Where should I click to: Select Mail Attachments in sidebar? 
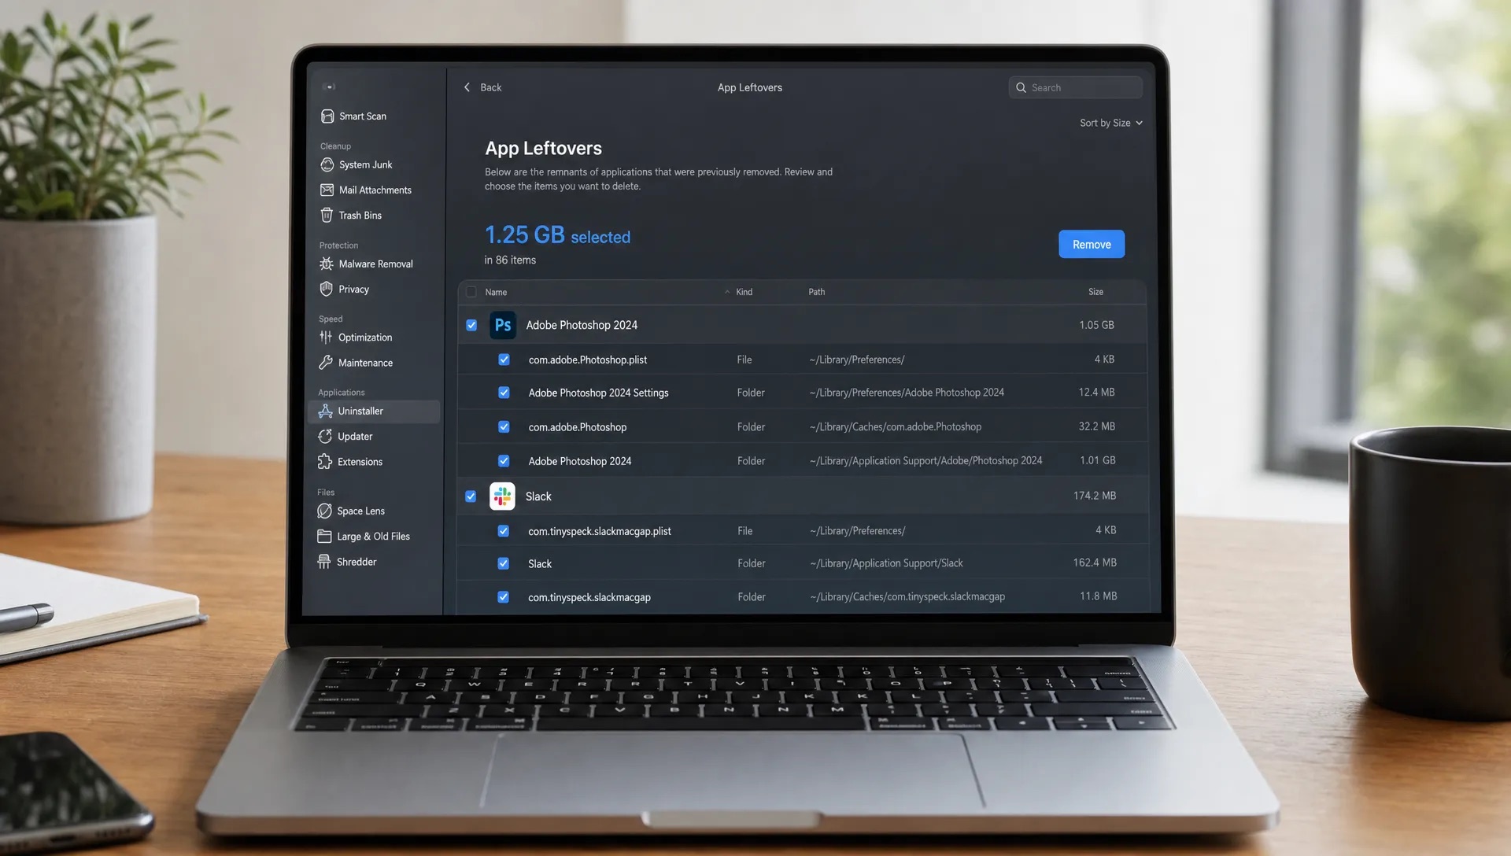click(x=375, y=190)
